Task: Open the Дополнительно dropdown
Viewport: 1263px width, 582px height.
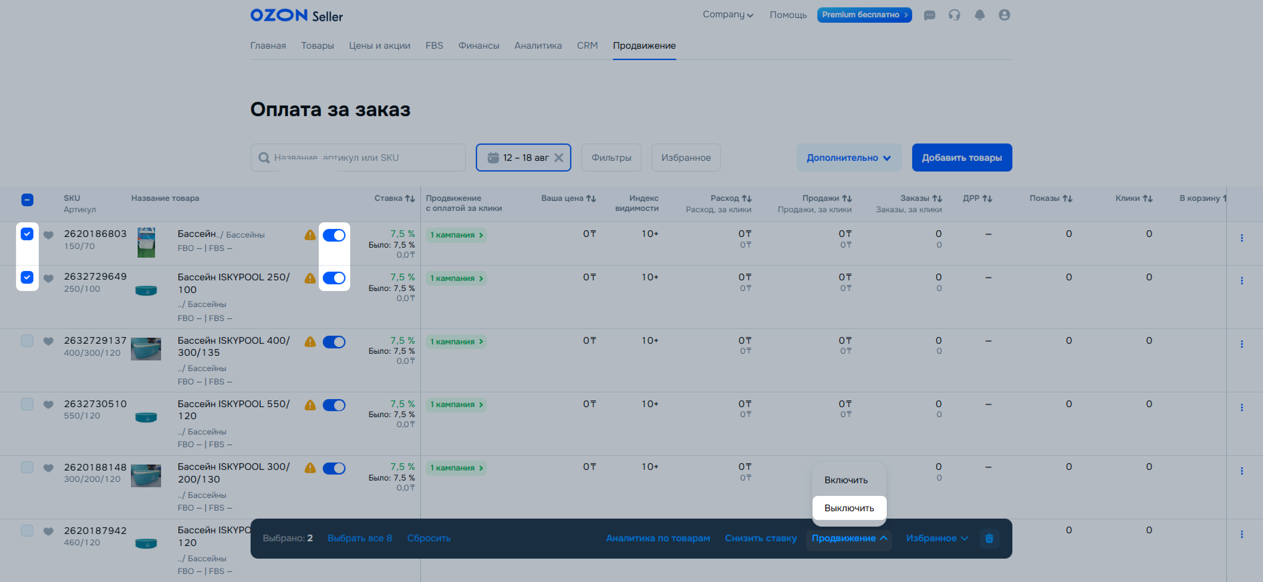Action: point(849,158)
